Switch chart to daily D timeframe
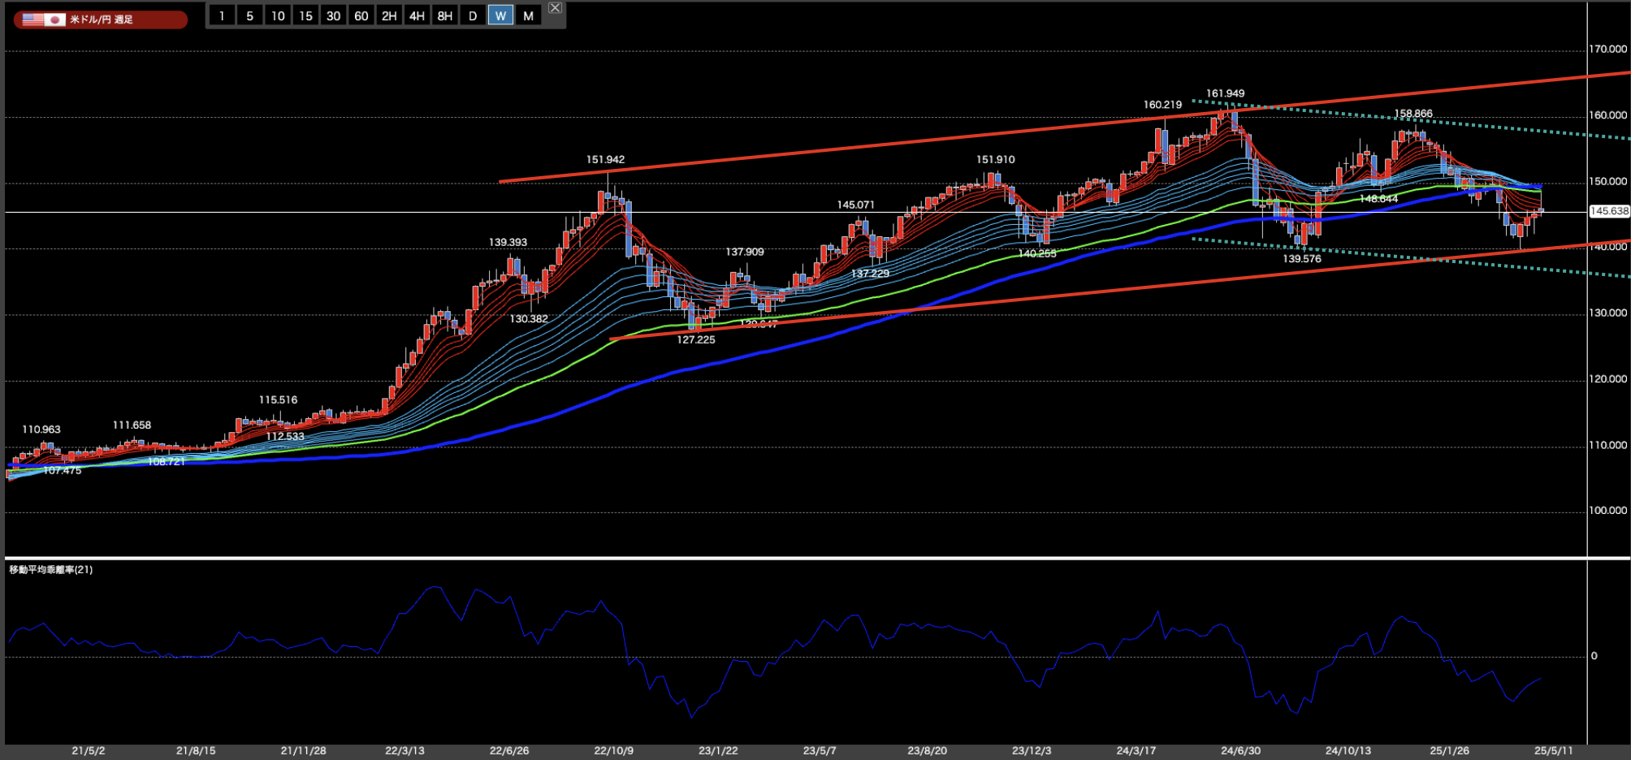Viewport: 1631px width, 760px height. click(x=473, y=15)
